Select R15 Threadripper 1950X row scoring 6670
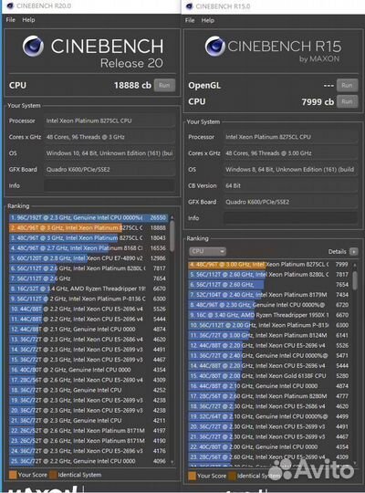The image size is (365, 493). click(x=270, y=315)
